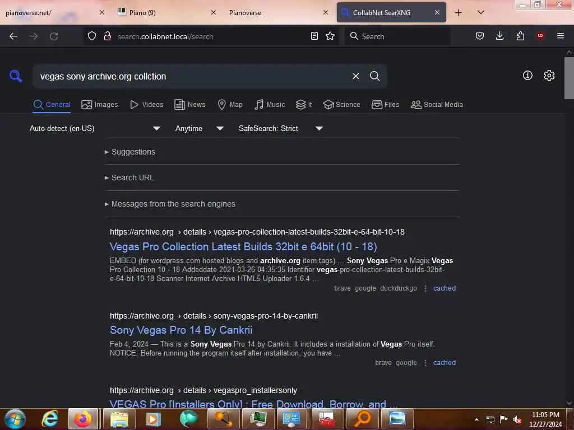Reload the page with the refresh icon
The width and height of the screenshot is (574, 430).
coord(54,36)
